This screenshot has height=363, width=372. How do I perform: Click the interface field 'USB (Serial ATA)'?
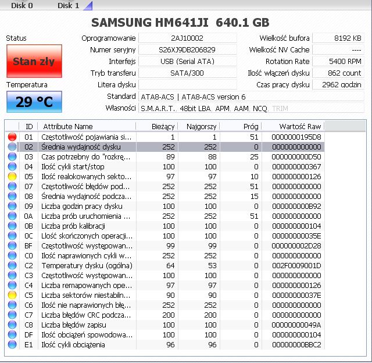click(x=187, y=61)
